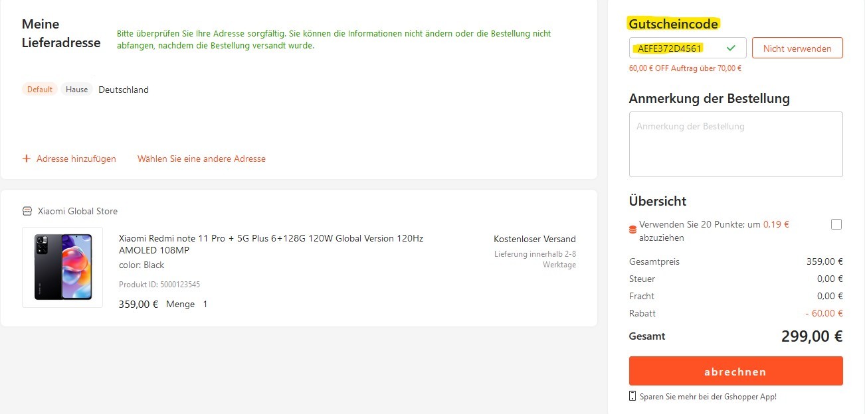
Task: Select the Default address tag
Action: [x=40, y=90]
